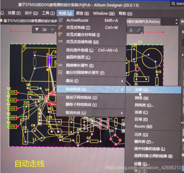Select 连接 (C) submenu entry
This screenshot has height=173, width=184.
(x=153, y=112)
